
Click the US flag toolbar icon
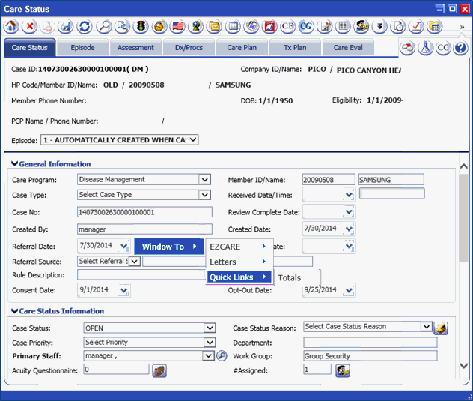pyautogui.click(x=177, y=26)
